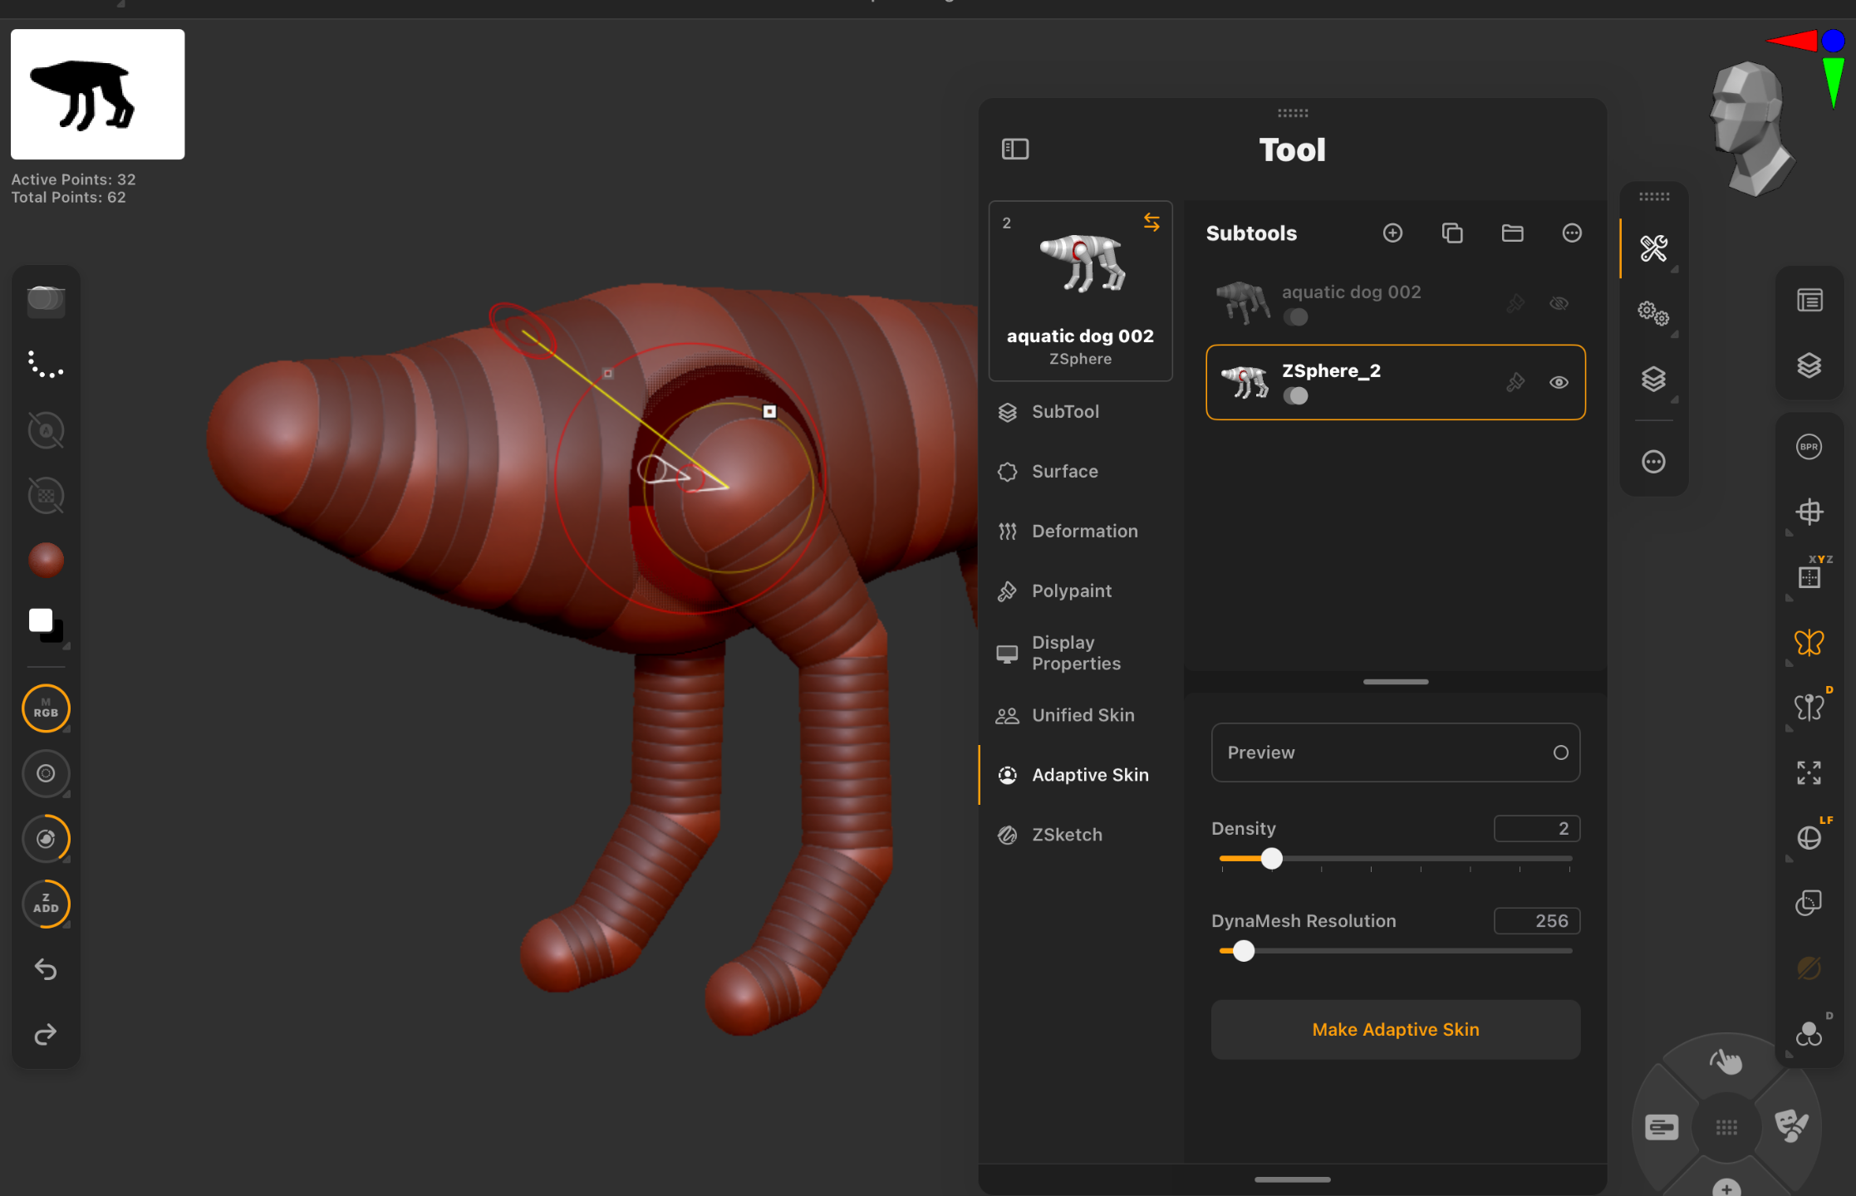Viewport: 1856px width, 1196px height.
Task: Enable the Preview radio toggle
Action: [1560, 752]
